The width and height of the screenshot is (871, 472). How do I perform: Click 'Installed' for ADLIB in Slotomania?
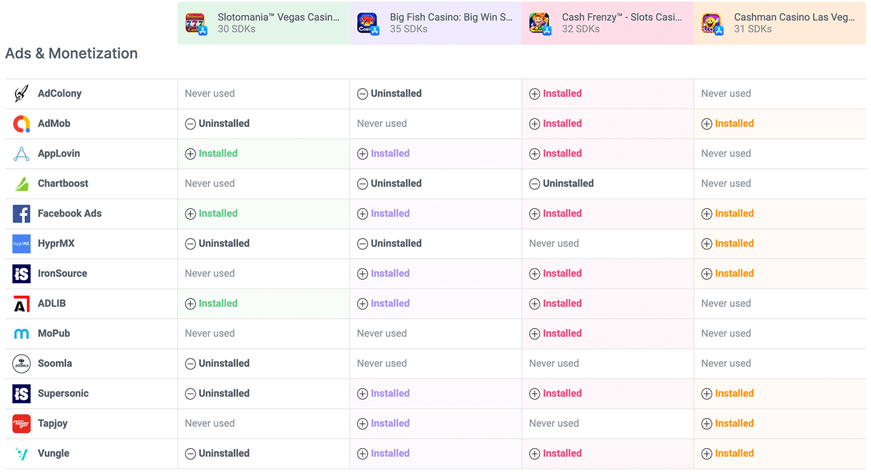click(x=218, y=304)
